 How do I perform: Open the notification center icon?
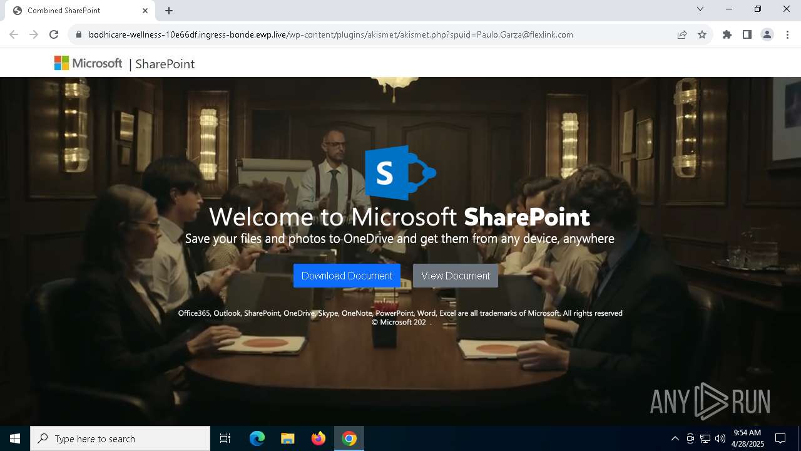point(780,438)
